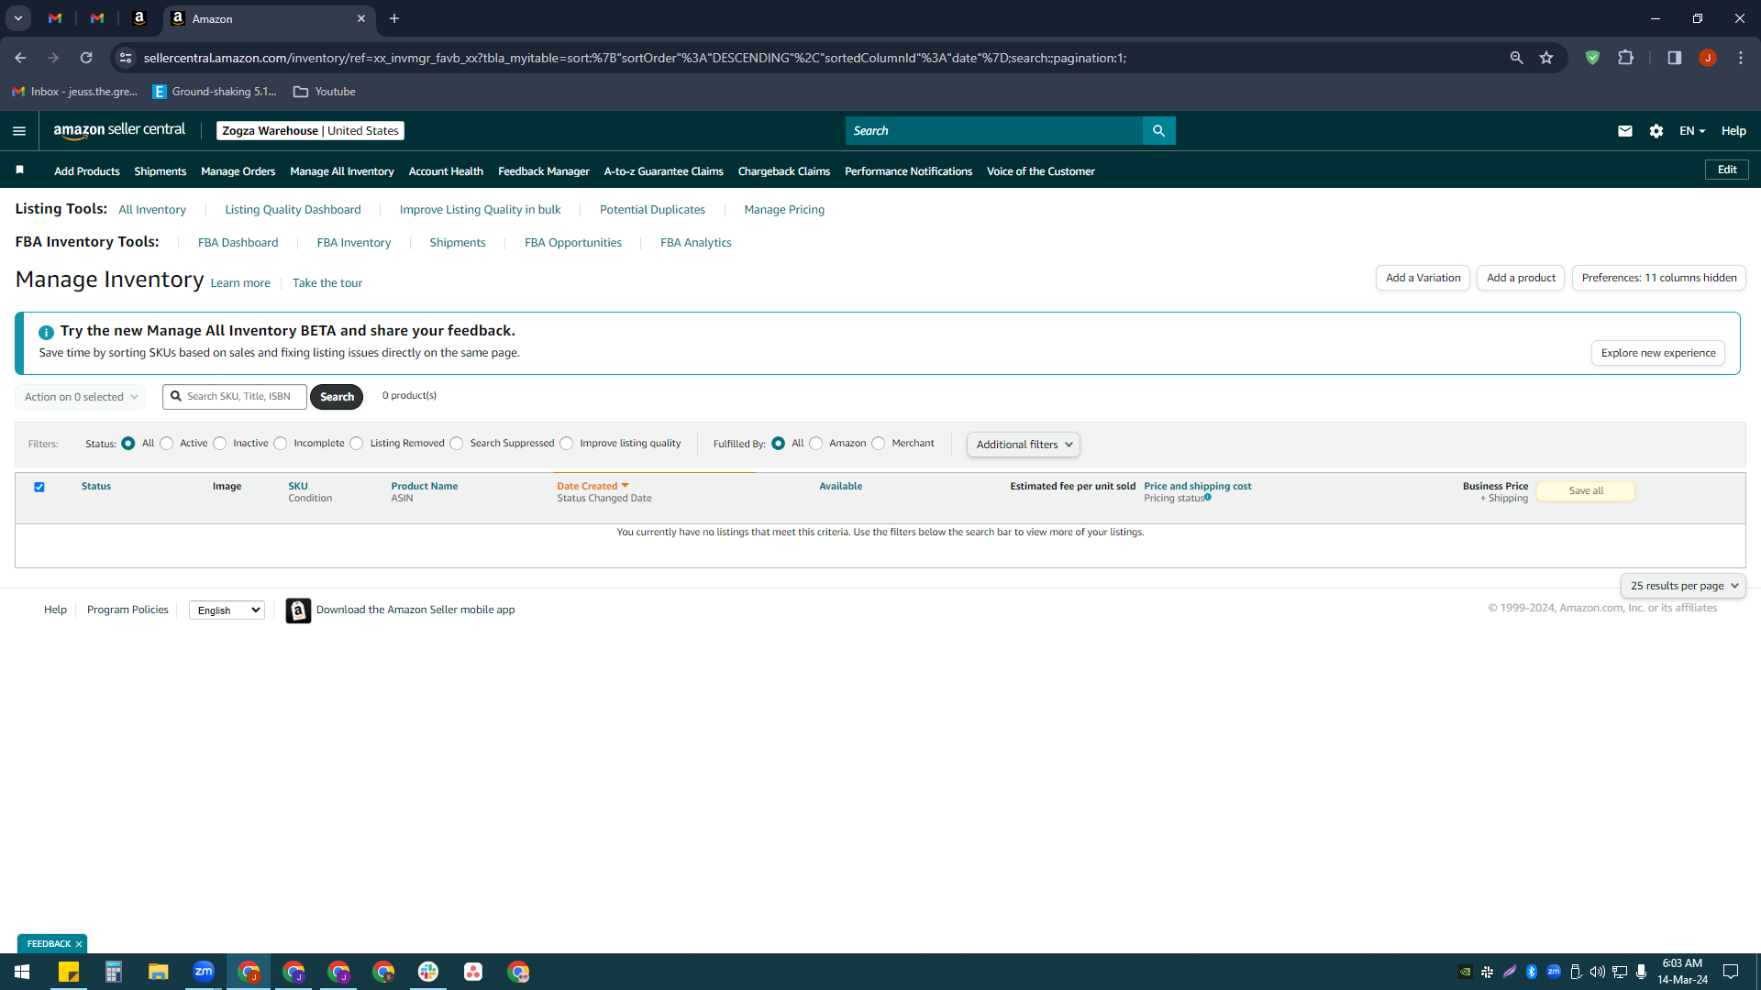Switch to the first Gmail pinned tab
Viewport: 1761px width, 990px height.
click(55, 18)
